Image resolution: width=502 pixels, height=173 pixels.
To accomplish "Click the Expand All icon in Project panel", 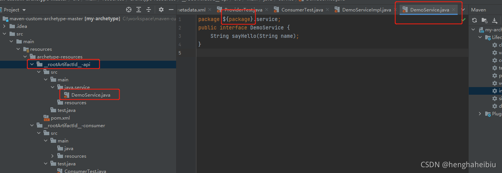I will (x=138, y=10).
